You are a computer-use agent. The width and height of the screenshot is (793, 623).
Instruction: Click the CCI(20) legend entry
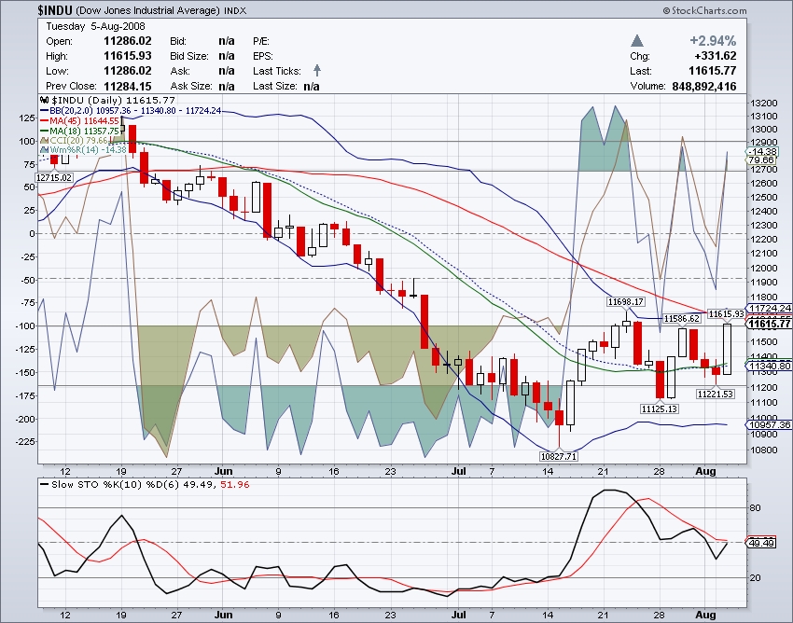(75, 141)
